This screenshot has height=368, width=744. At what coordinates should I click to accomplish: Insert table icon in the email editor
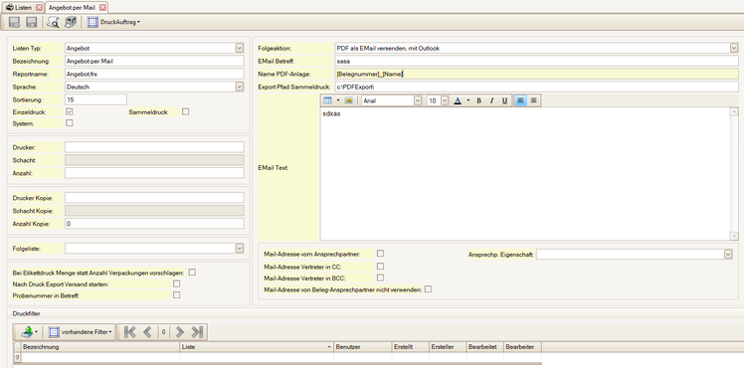click(x=327, y=100)
